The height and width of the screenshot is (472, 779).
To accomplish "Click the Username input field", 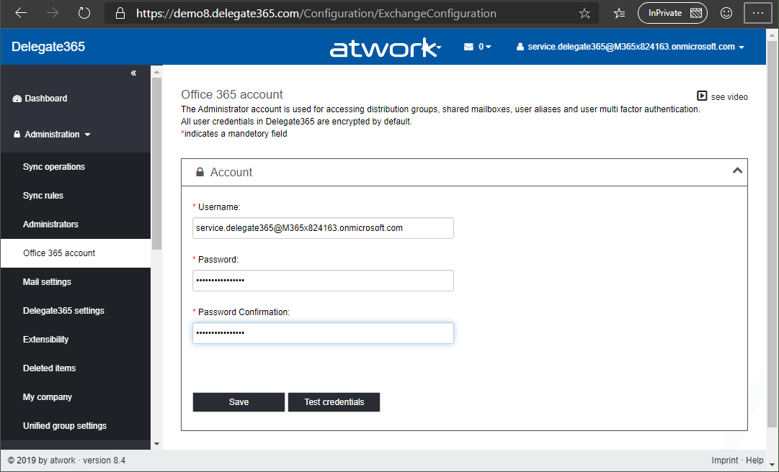I will point(323,228).
